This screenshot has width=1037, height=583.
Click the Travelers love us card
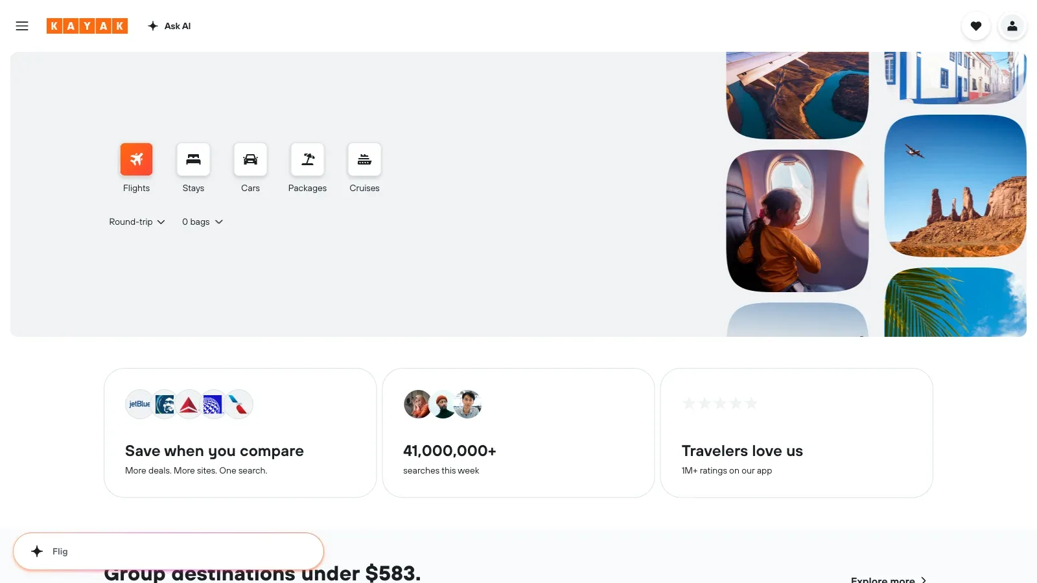coord(797,433)
